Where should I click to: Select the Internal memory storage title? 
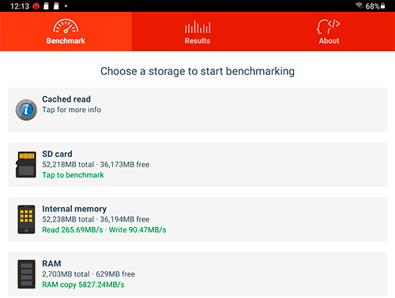[74, 209]
